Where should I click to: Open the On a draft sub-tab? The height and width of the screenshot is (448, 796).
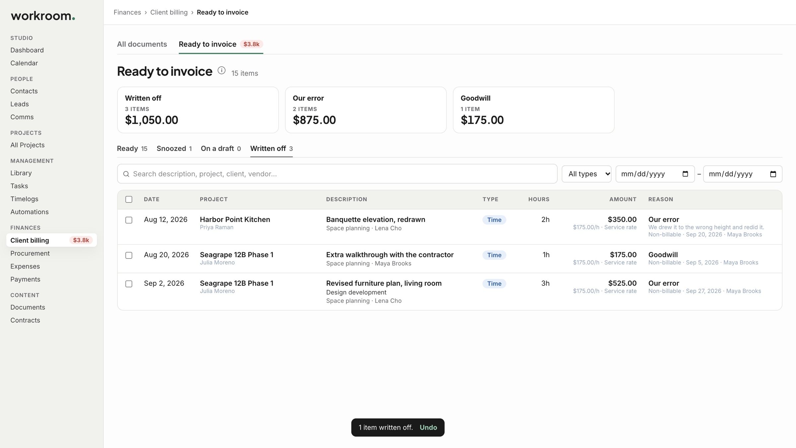221,148
